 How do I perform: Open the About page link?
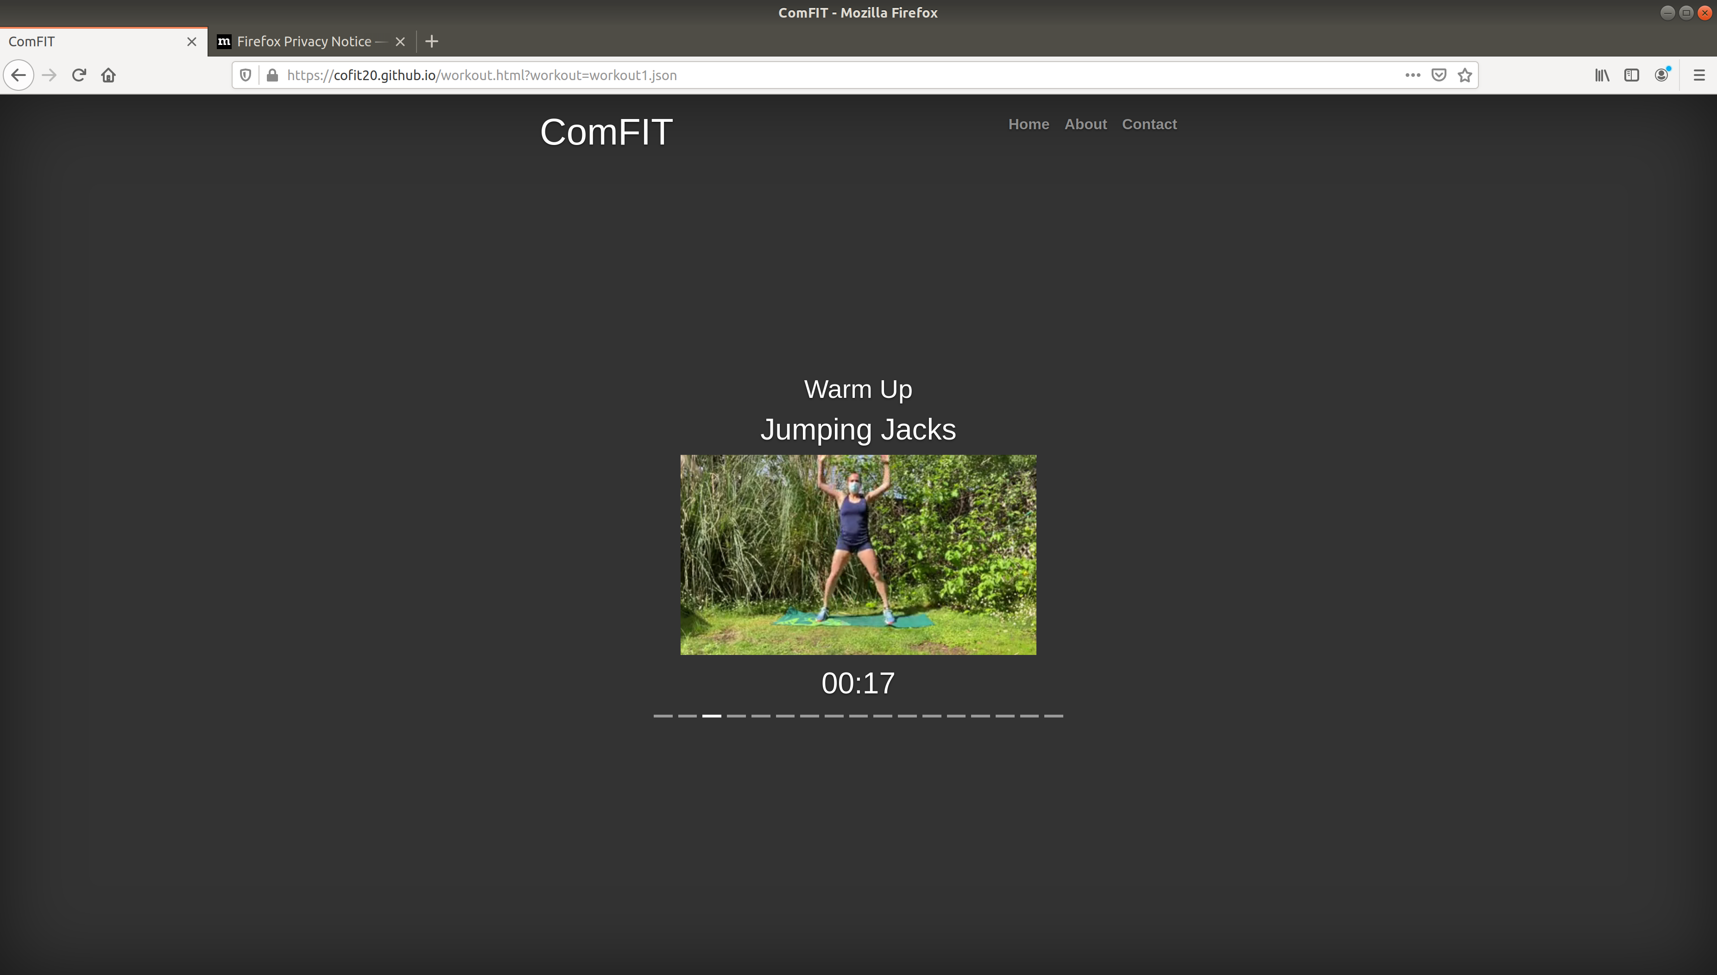[x=1086, y=124]
